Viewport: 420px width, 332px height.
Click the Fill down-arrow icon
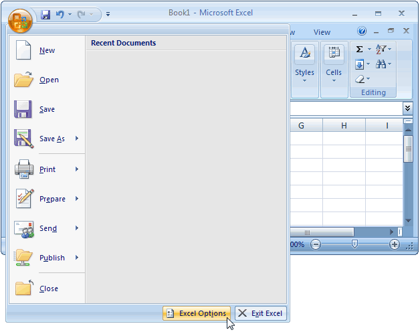coord(359,64)
